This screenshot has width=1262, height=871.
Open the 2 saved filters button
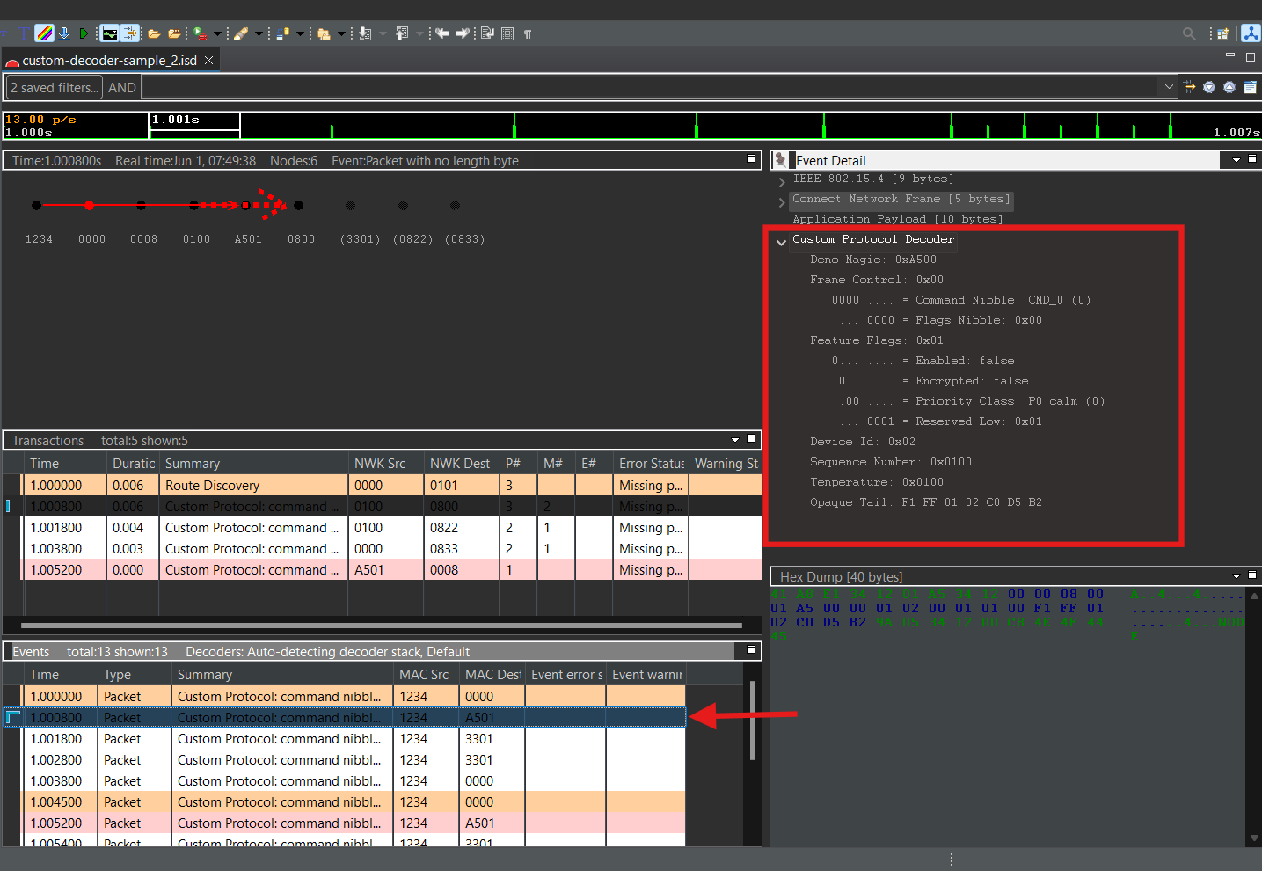click(x=55, y=87)
